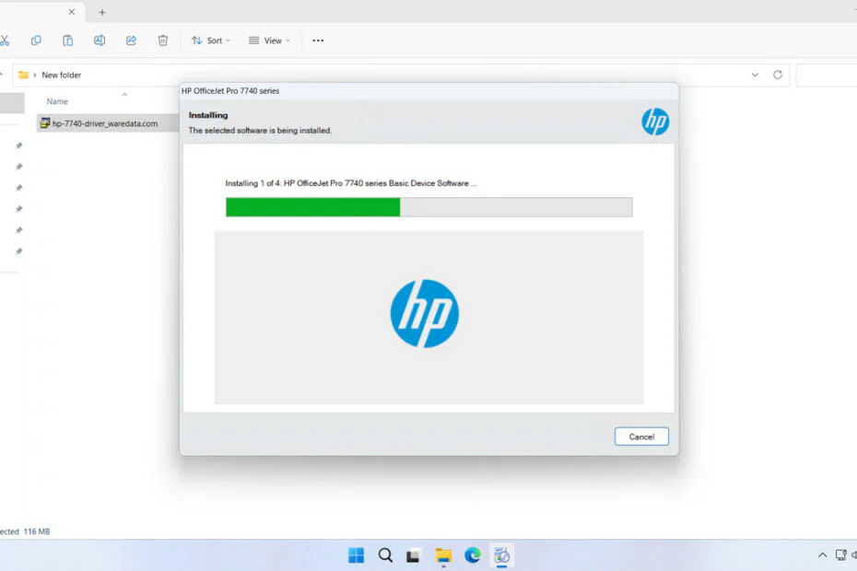
Task: Open Microsoft Edge from the taskbar
Action: tap(473, 554)
